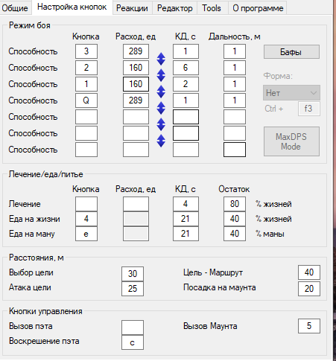336x361 pixels.
Task: Select the Вызов Маунта key field
Action: point(309,326)
